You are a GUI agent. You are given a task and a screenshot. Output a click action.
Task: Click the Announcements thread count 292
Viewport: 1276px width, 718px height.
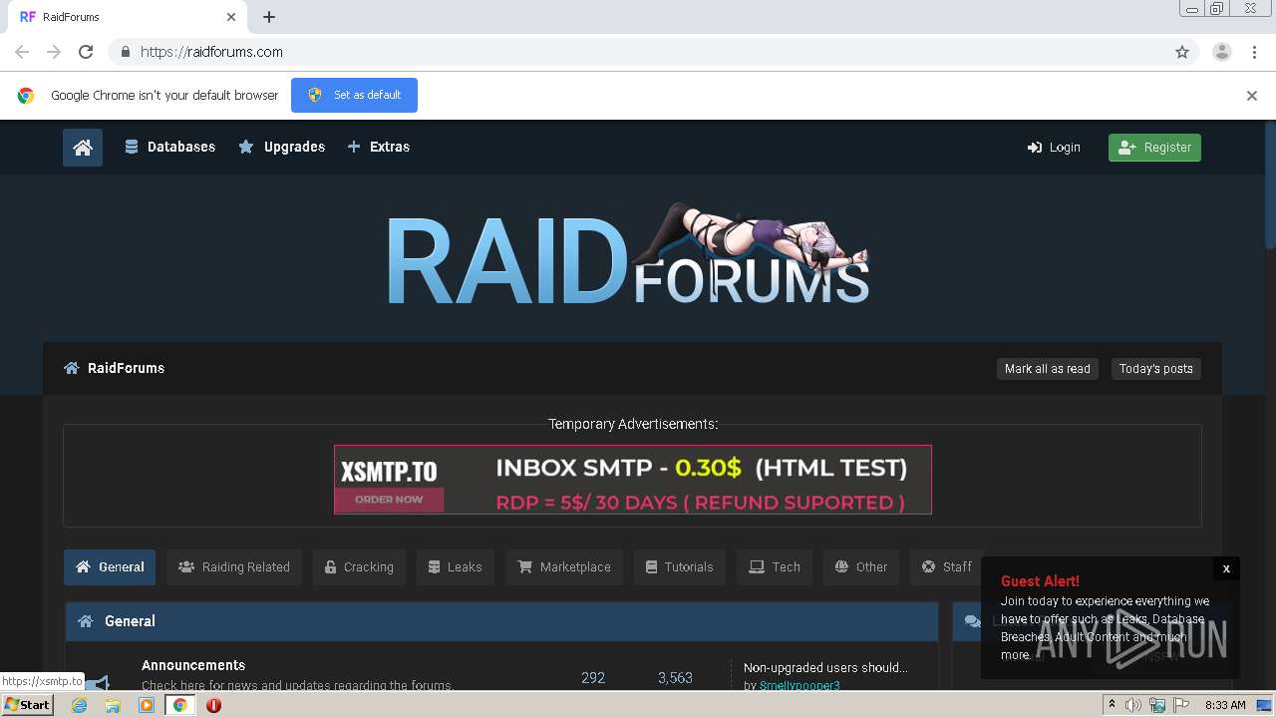pyautogui.click(x=593, y=677)
